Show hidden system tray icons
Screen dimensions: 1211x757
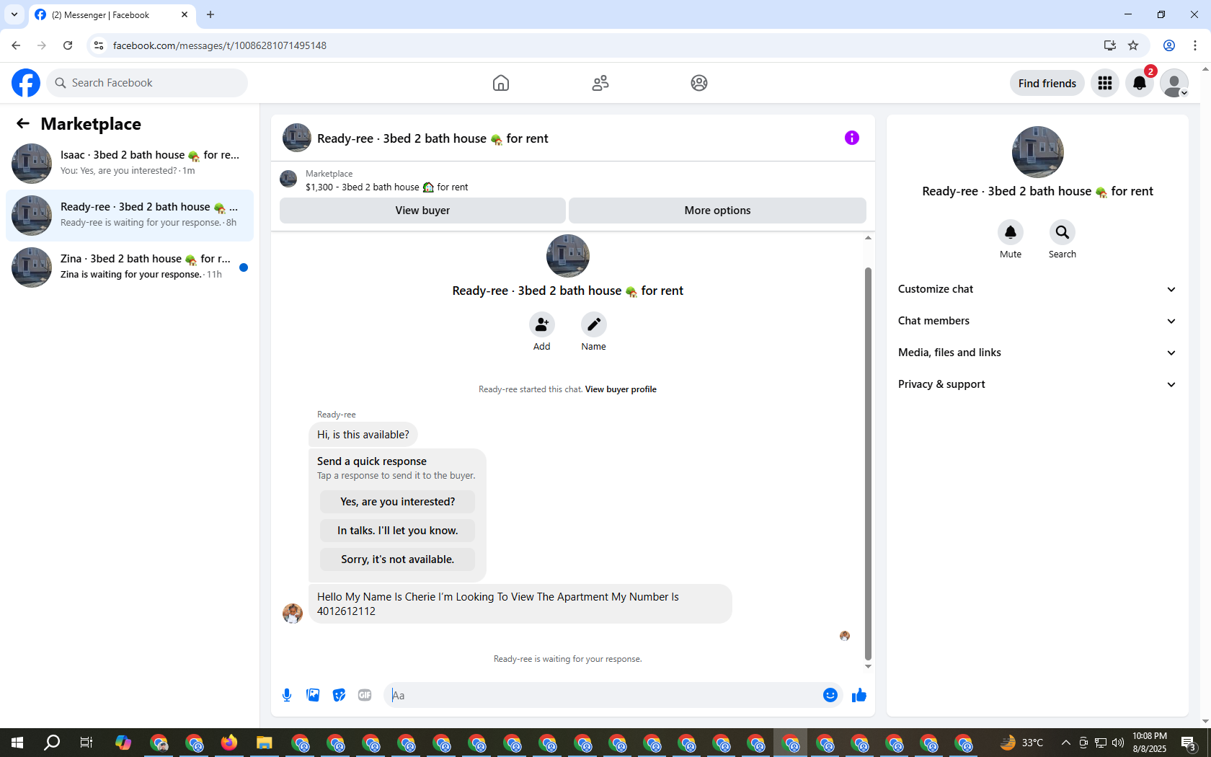tap(1066, 743)
